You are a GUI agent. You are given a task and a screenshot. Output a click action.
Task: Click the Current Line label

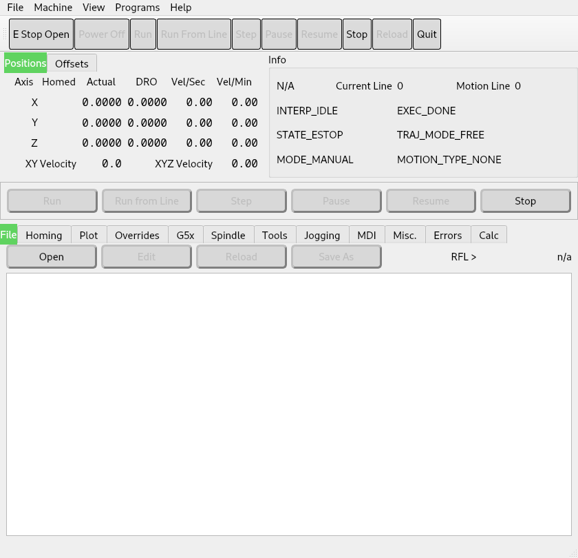click(363, 86)
